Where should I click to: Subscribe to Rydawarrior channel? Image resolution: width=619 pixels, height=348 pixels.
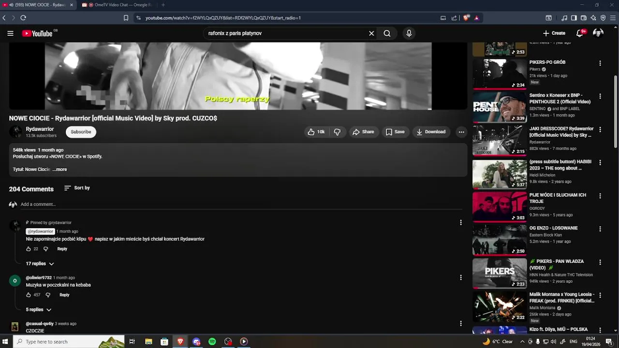click(x=81, y=132)
